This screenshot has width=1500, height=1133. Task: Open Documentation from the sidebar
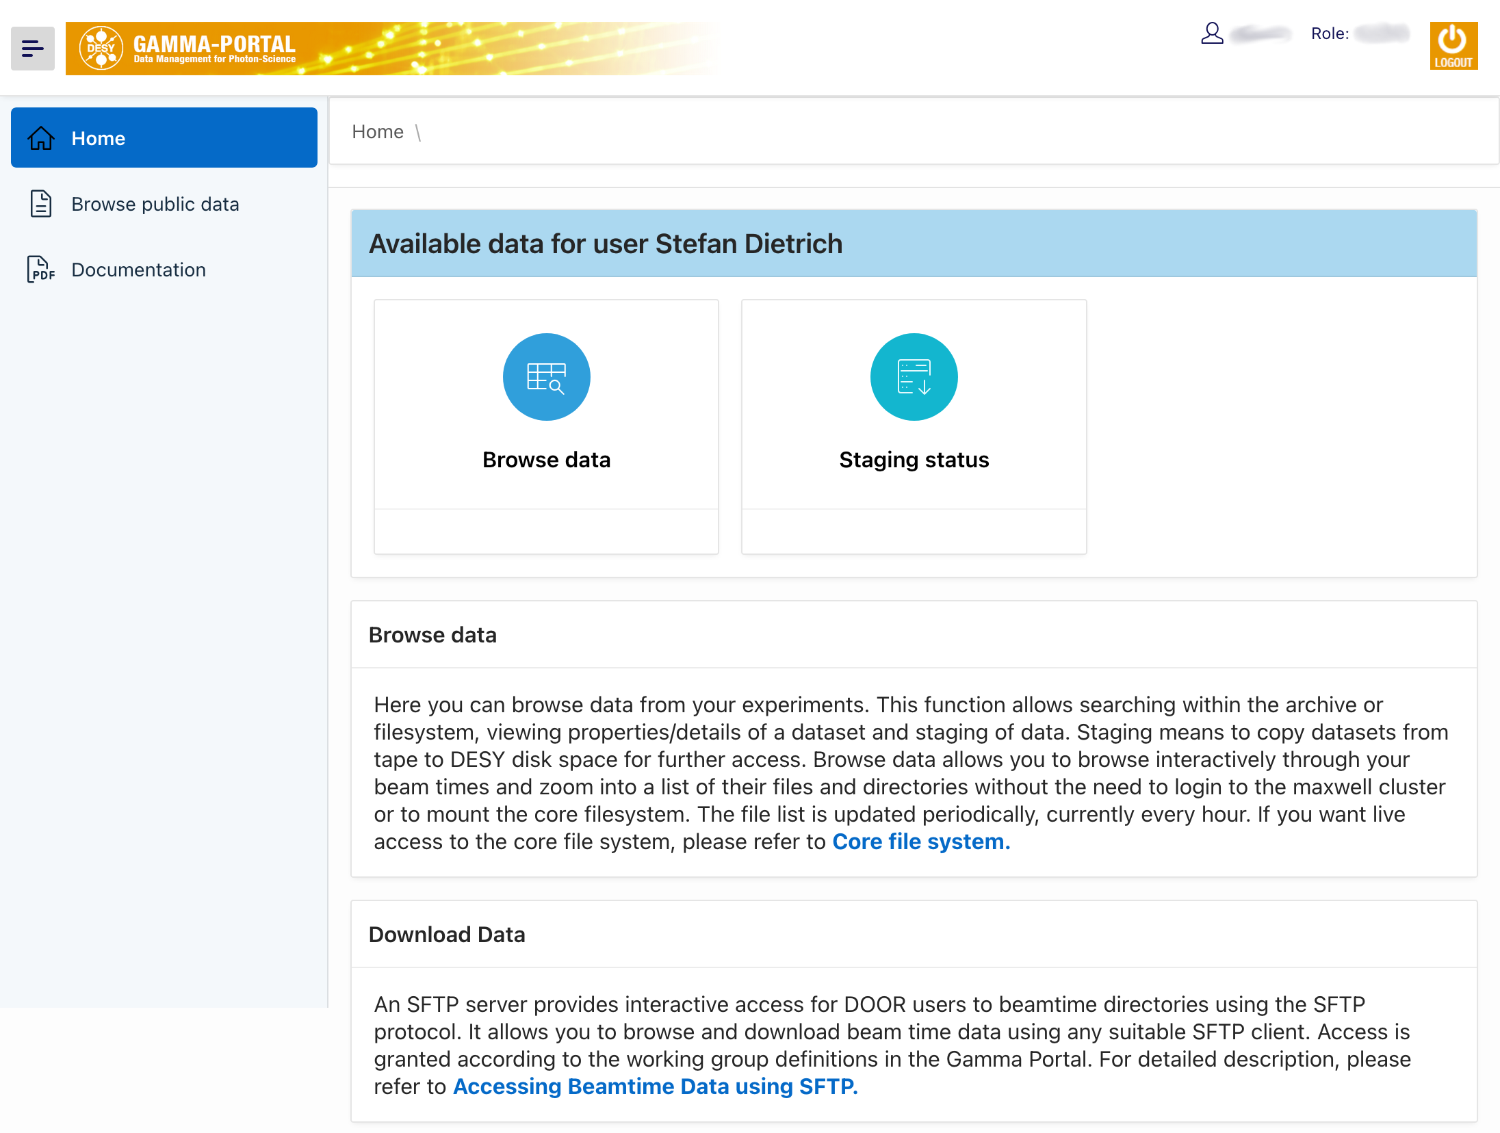138,270
